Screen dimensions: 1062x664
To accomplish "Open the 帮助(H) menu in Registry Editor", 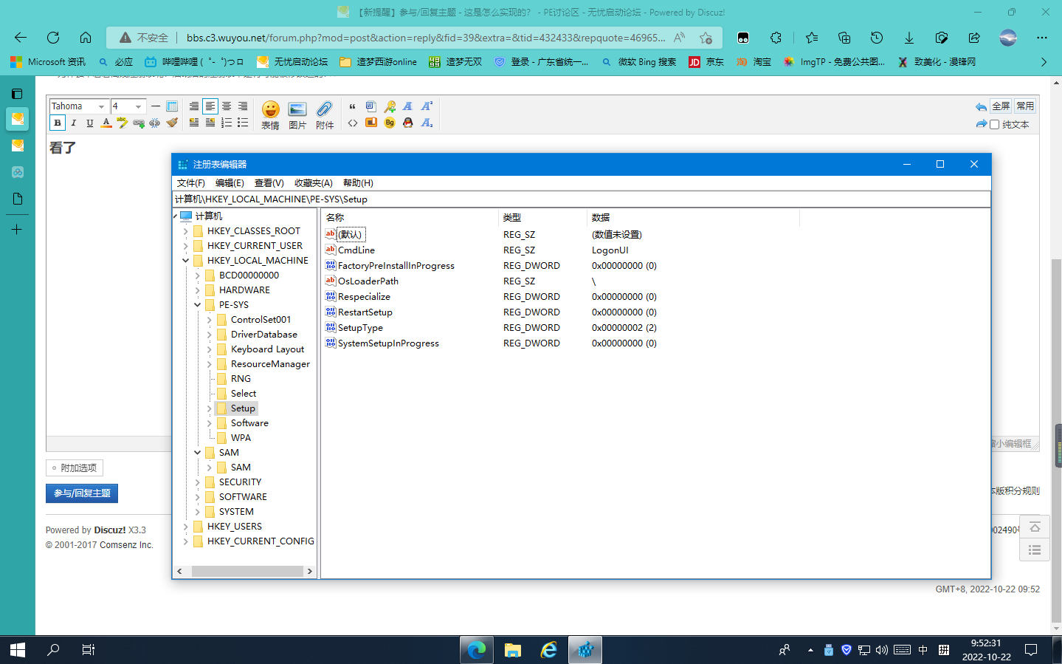I will [x=358, y=183].
